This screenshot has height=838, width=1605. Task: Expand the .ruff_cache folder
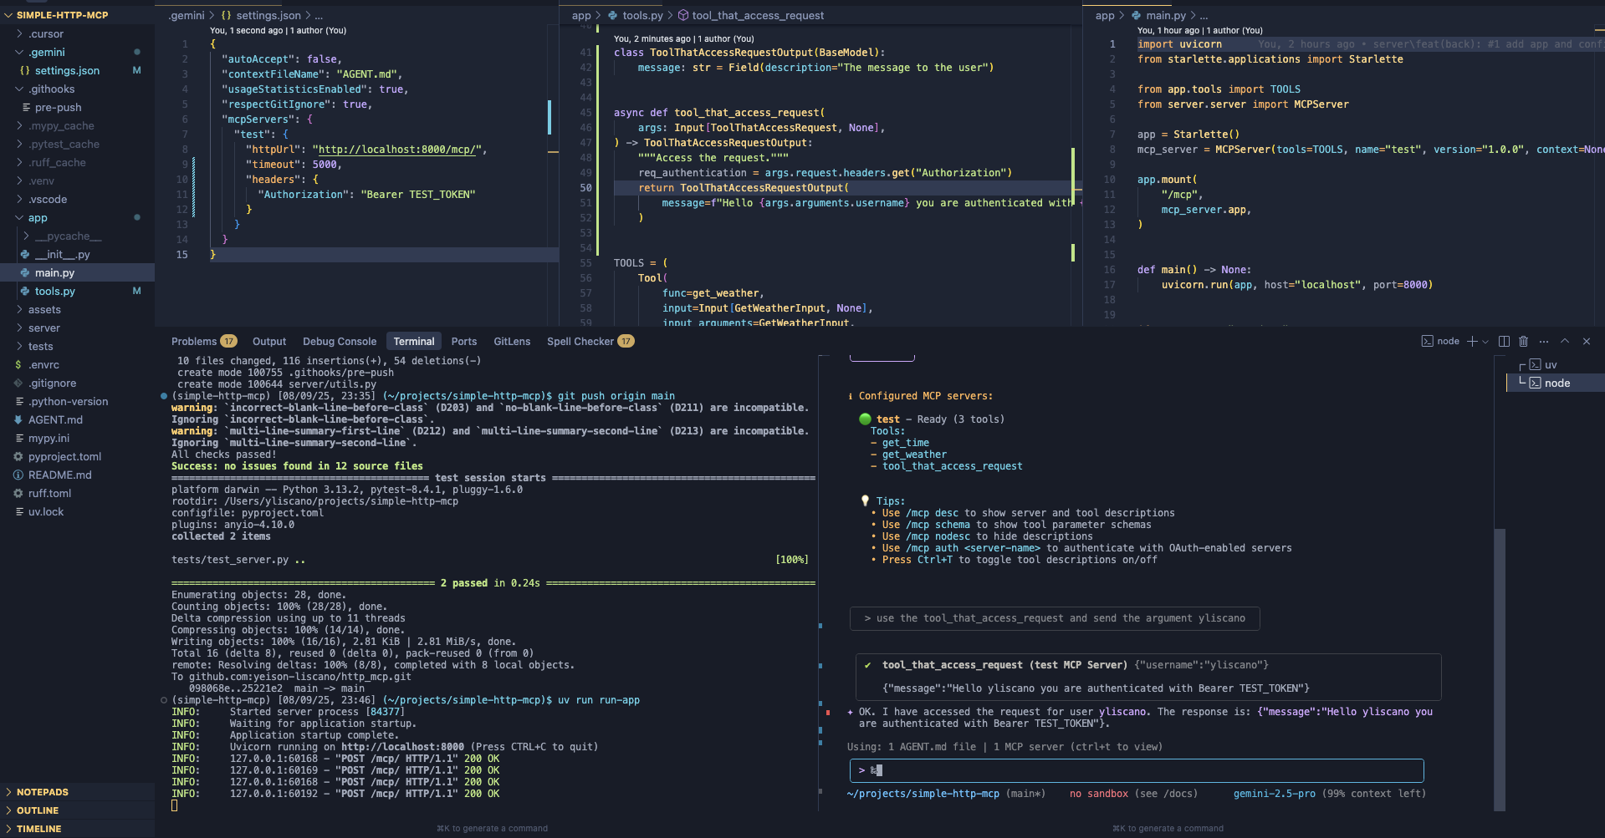tap(57, 162)
